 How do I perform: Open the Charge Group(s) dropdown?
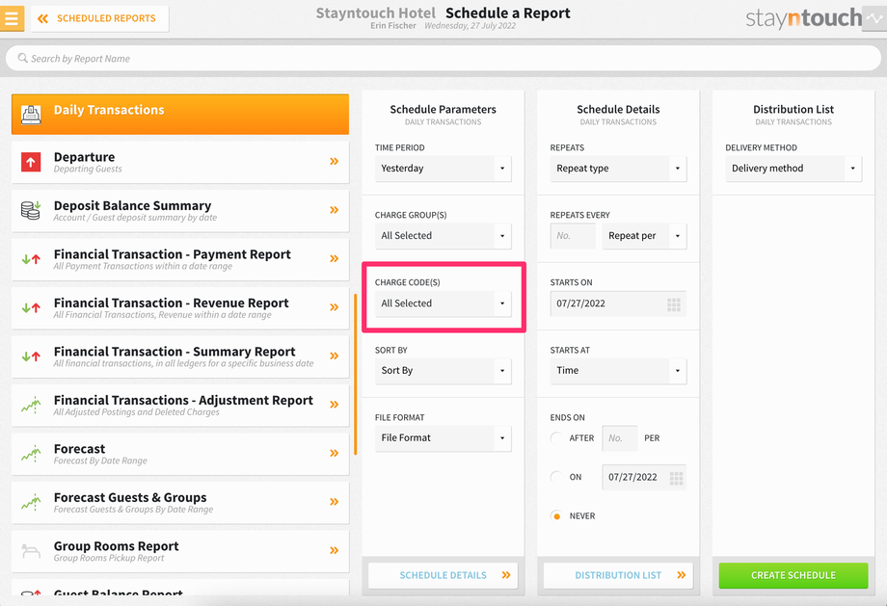(x=443, y=236)
